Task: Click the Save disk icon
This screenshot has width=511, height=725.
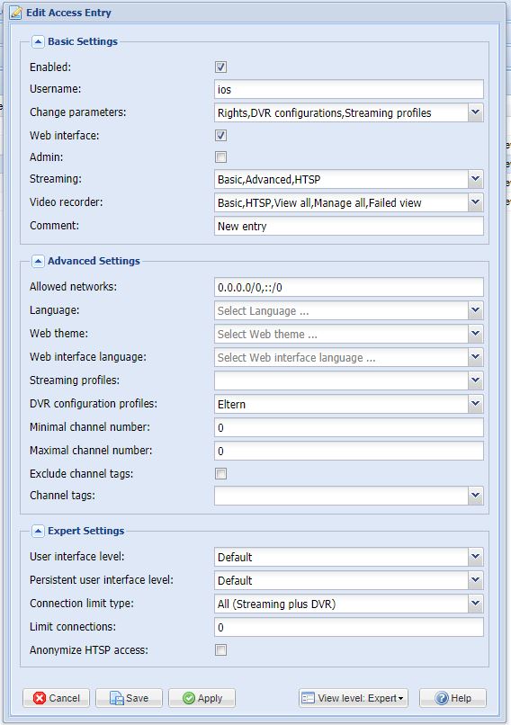Action: [x=117, y=698]
